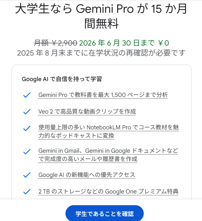Click the checkmark beside the 優先アクセス feature

click(27, 175)
